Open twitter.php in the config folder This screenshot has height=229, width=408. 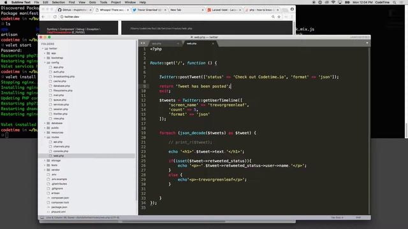(x=61, y=114)
